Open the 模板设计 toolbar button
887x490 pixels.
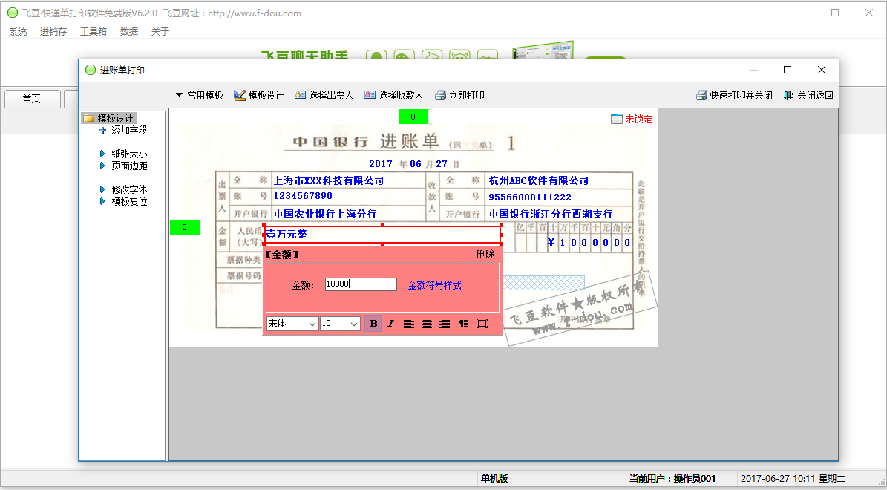point(258,95)
